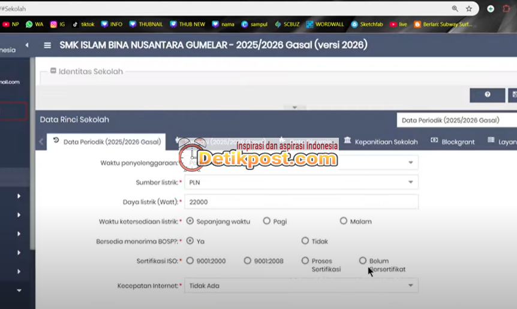Open the INFO bookmark folder
Image resolution: width=517 pixels, height=309 pixels.
[x=112, y=25]
